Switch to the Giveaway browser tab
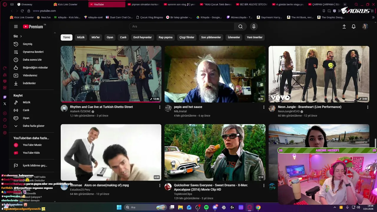Image resolution: width=377 pixels, height=212 pixels. pyautogui.click(x=27, y=4)
